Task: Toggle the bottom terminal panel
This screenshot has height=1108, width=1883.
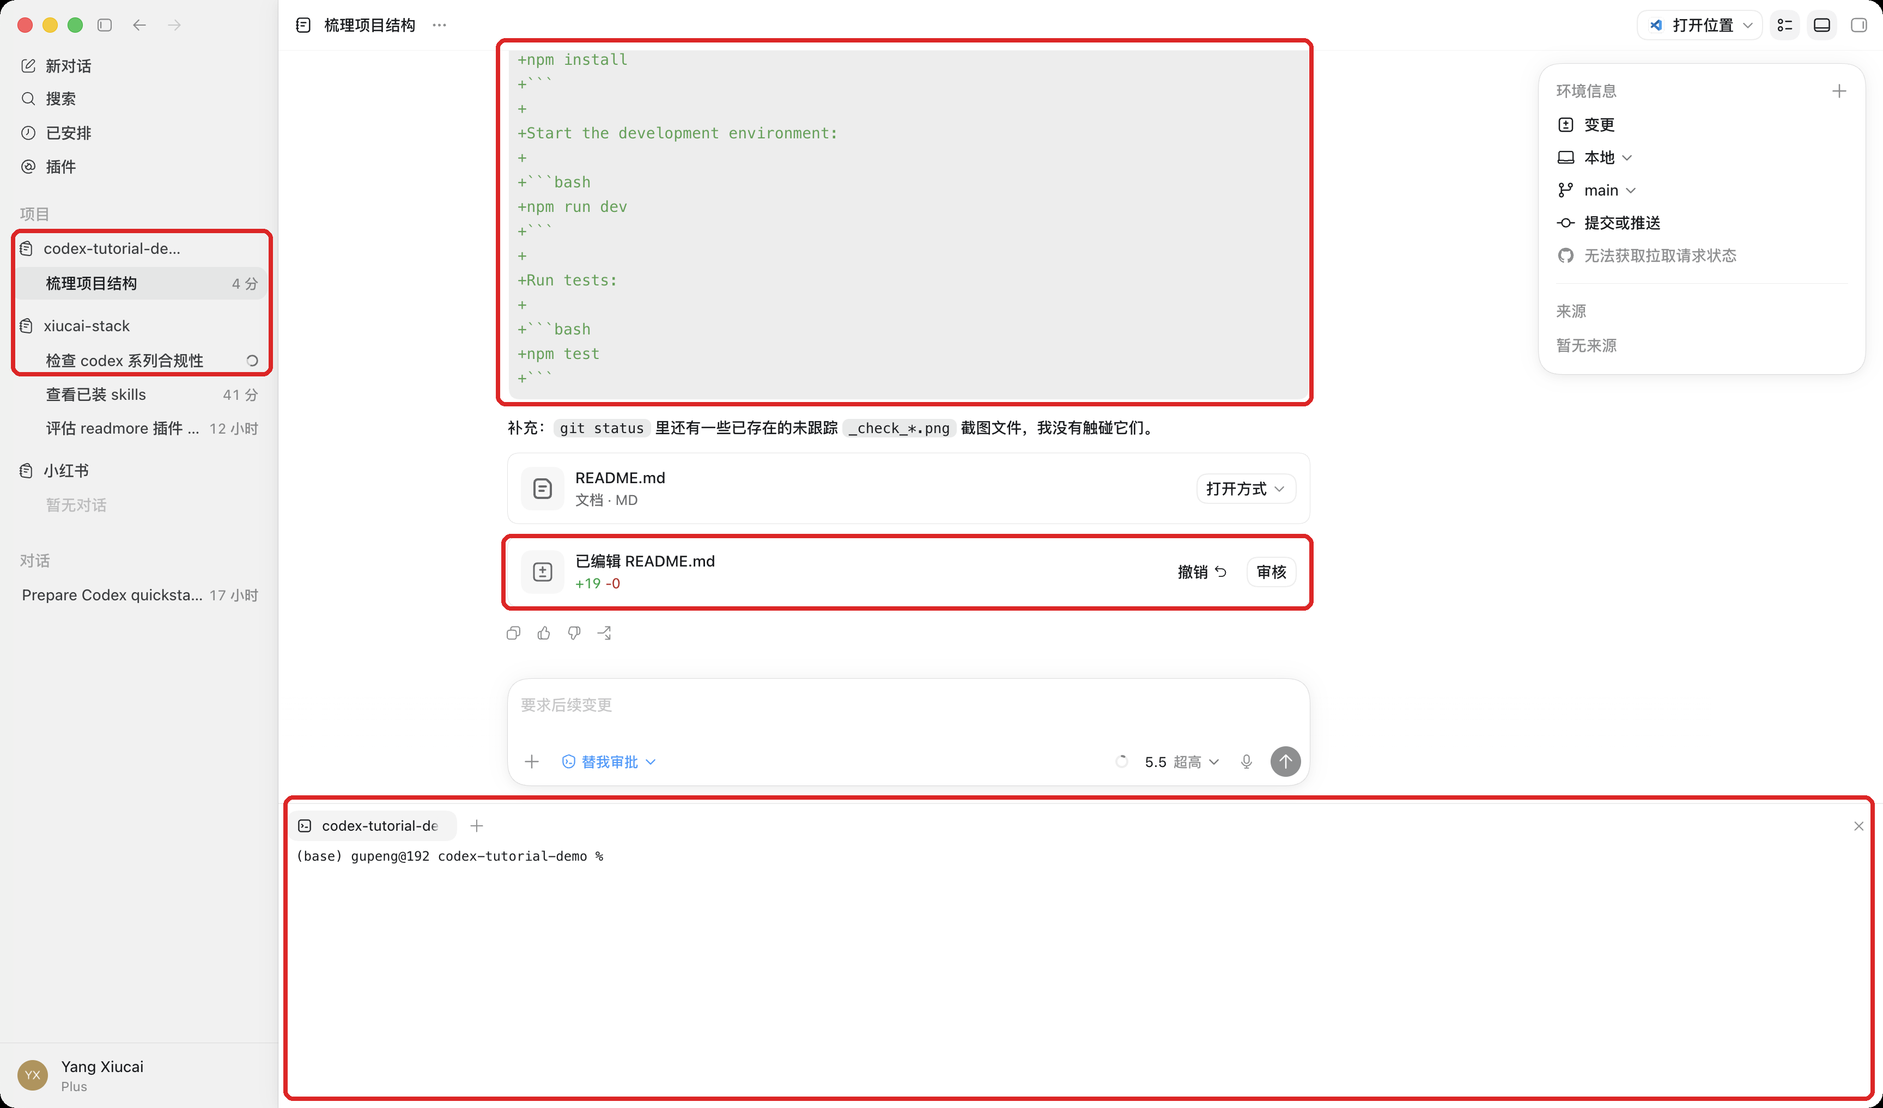Action: 1822,25
